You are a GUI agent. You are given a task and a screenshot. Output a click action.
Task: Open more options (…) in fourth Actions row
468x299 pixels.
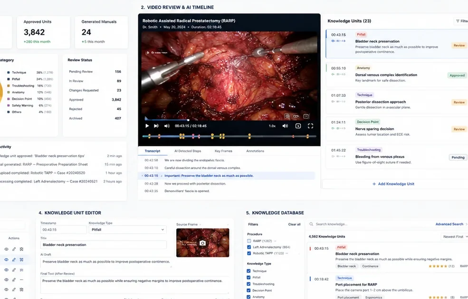(21, 280)
